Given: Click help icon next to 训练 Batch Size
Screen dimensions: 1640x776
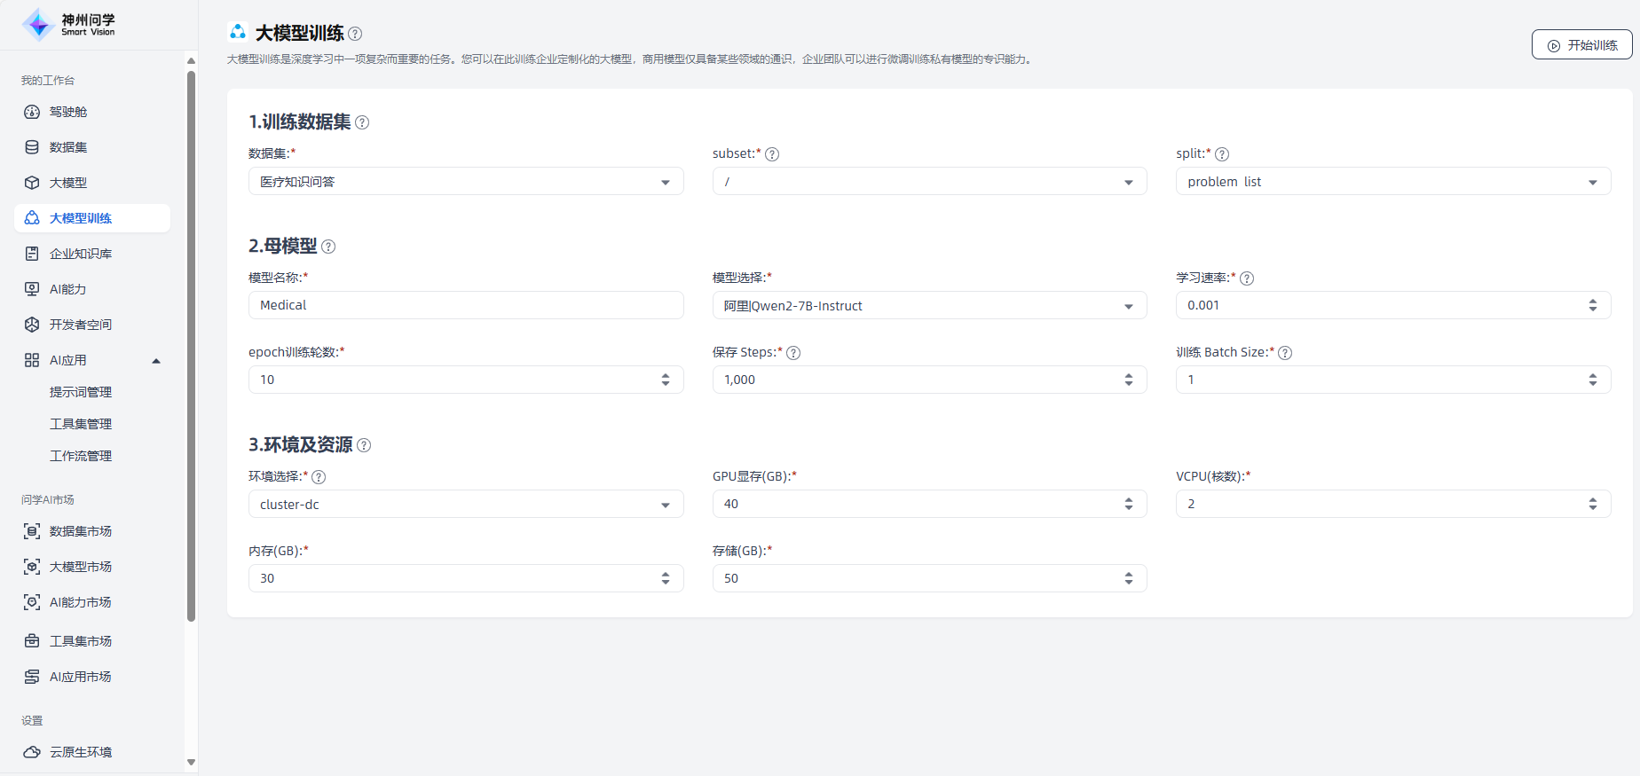Looking at the screenshot, I should 1285,353.
